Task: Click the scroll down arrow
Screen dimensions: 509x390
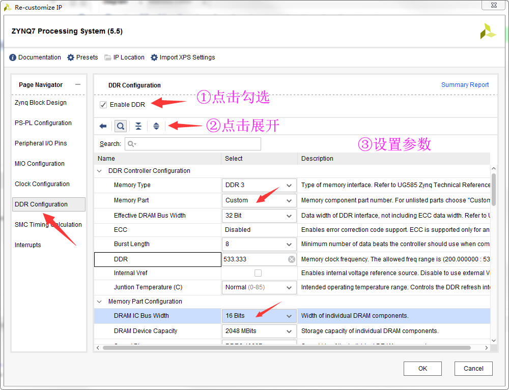Action: coord(493,340)
